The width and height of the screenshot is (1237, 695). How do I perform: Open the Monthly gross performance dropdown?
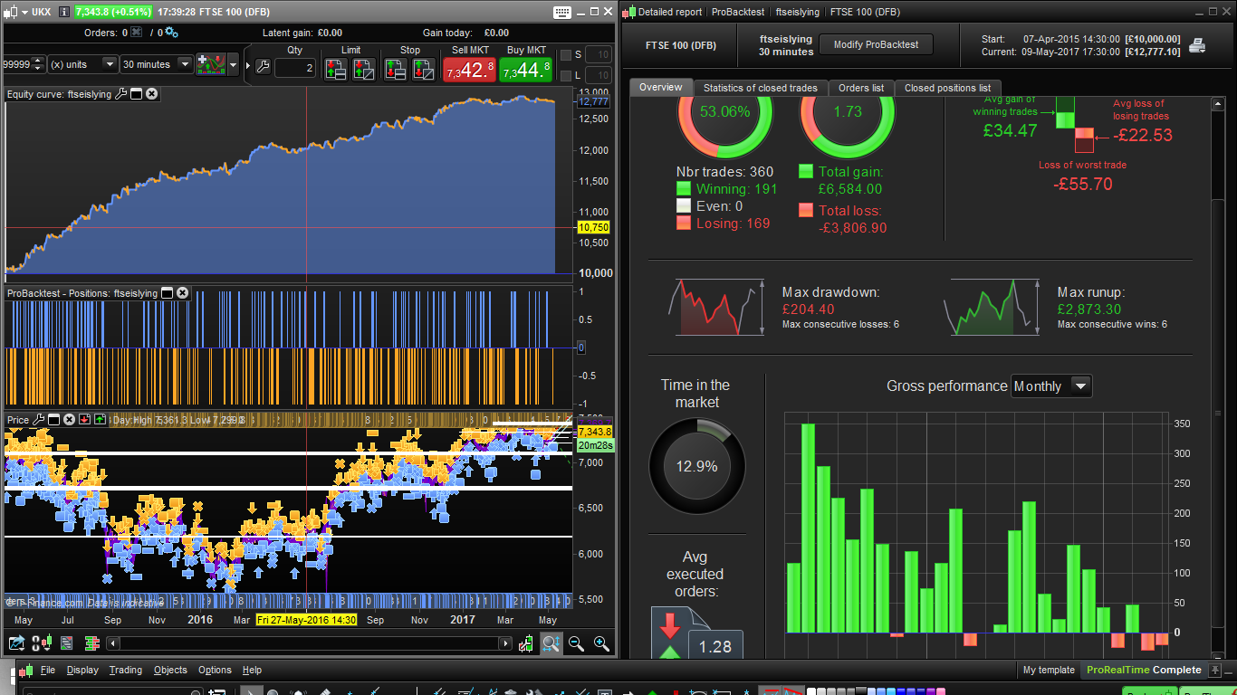[x=1079, y=386]
